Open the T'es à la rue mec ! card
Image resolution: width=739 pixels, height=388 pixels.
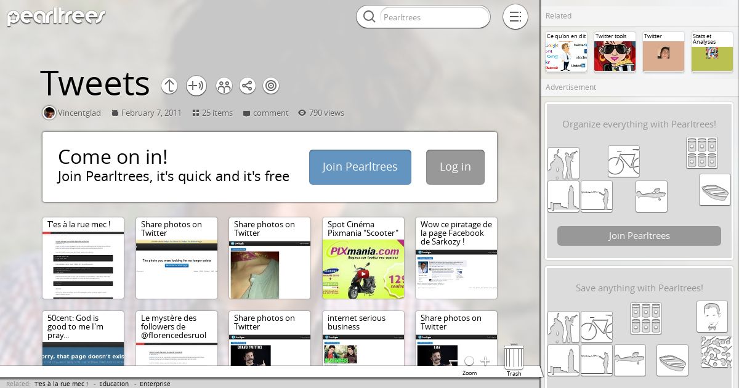(83, 258)
